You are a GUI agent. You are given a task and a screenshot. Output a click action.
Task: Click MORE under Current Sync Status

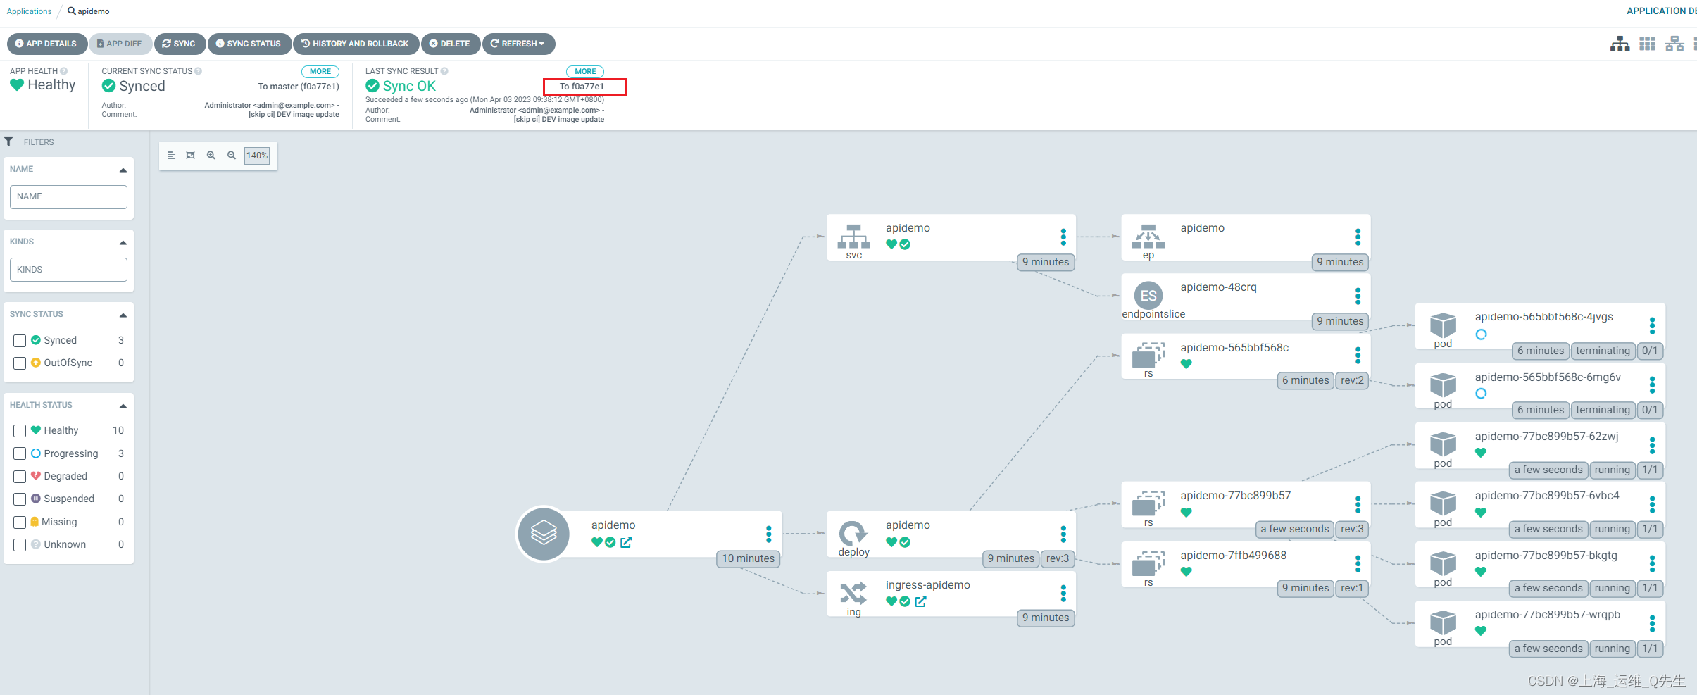point(320,72)
